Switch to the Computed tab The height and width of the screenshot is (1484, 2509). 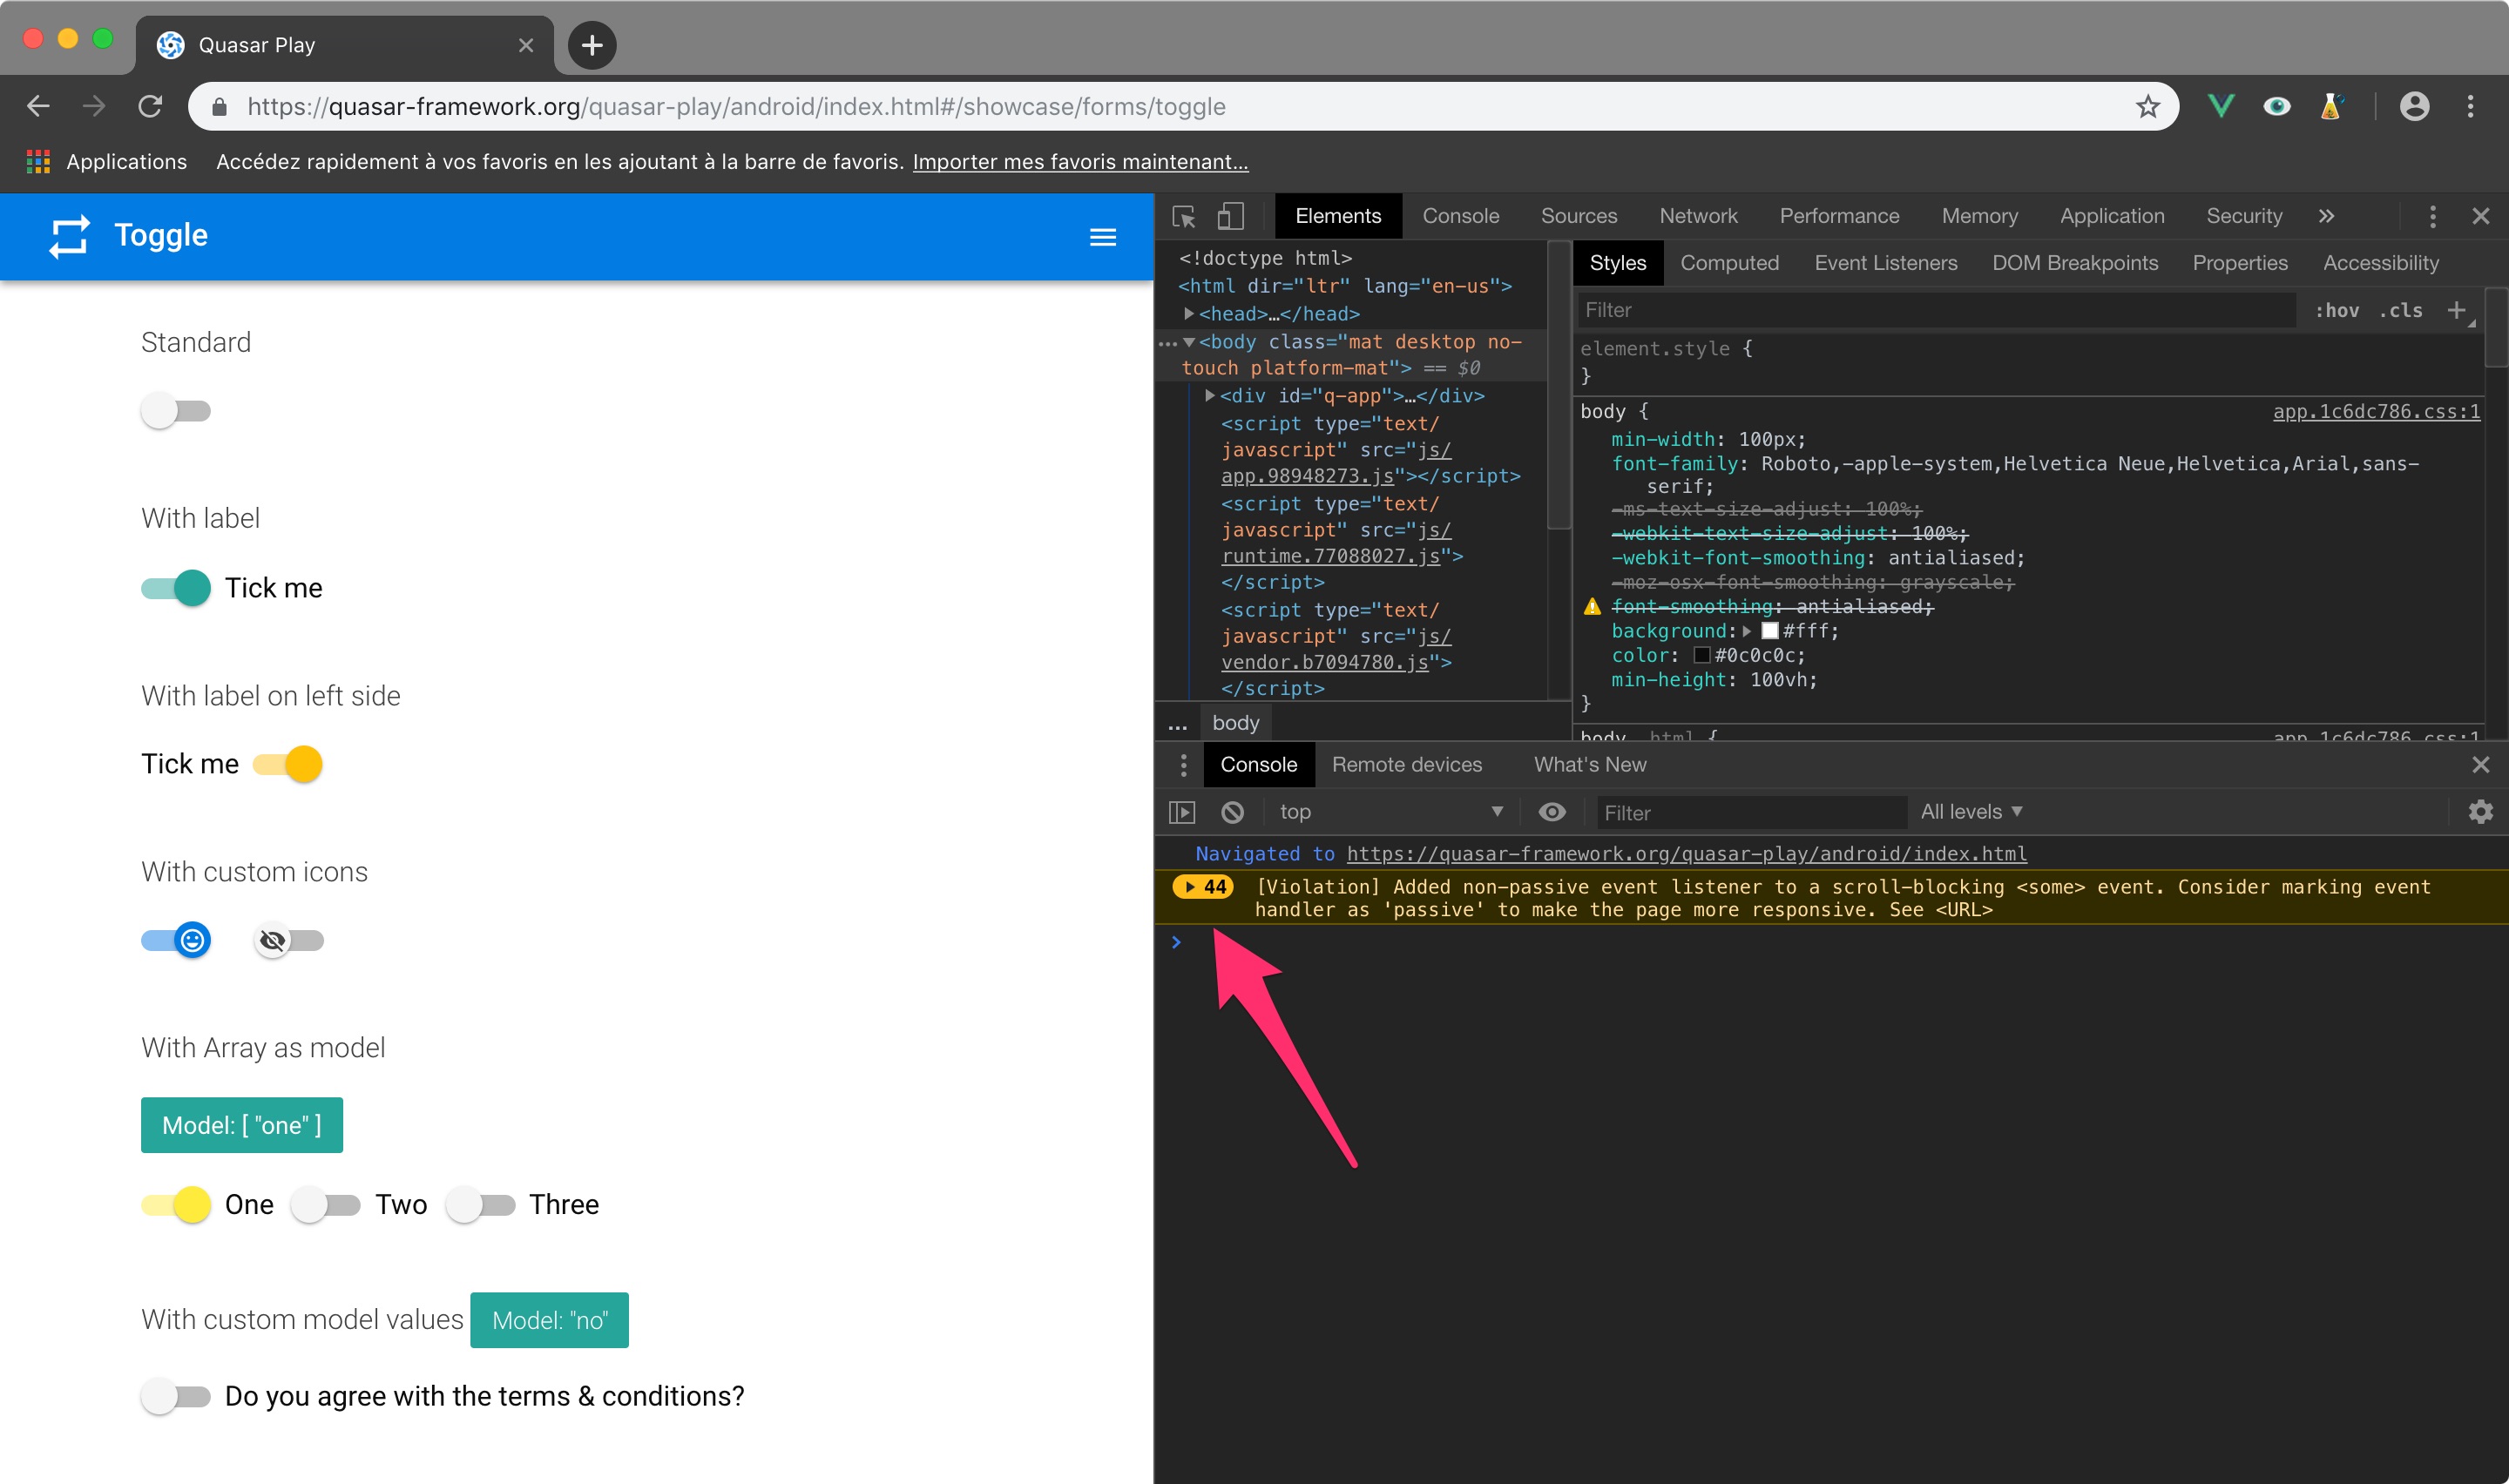(x=1730, y=262)
